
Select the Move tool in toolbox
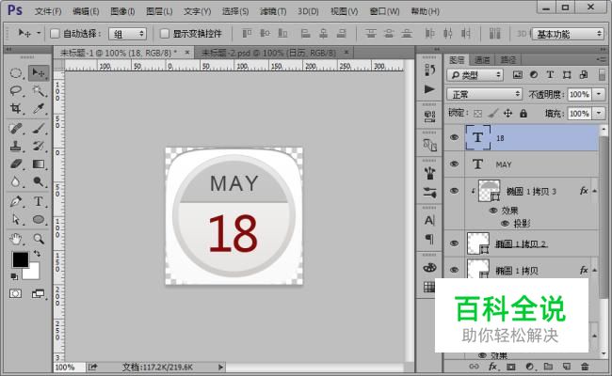pos(39,73)
